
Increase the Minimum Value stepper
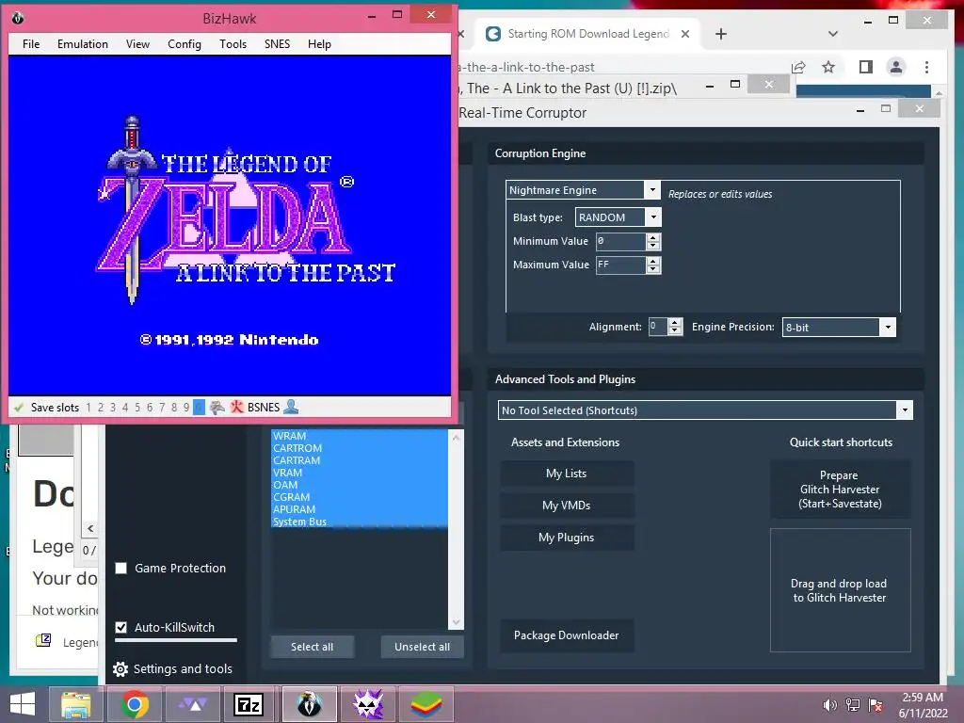(653, 236)
